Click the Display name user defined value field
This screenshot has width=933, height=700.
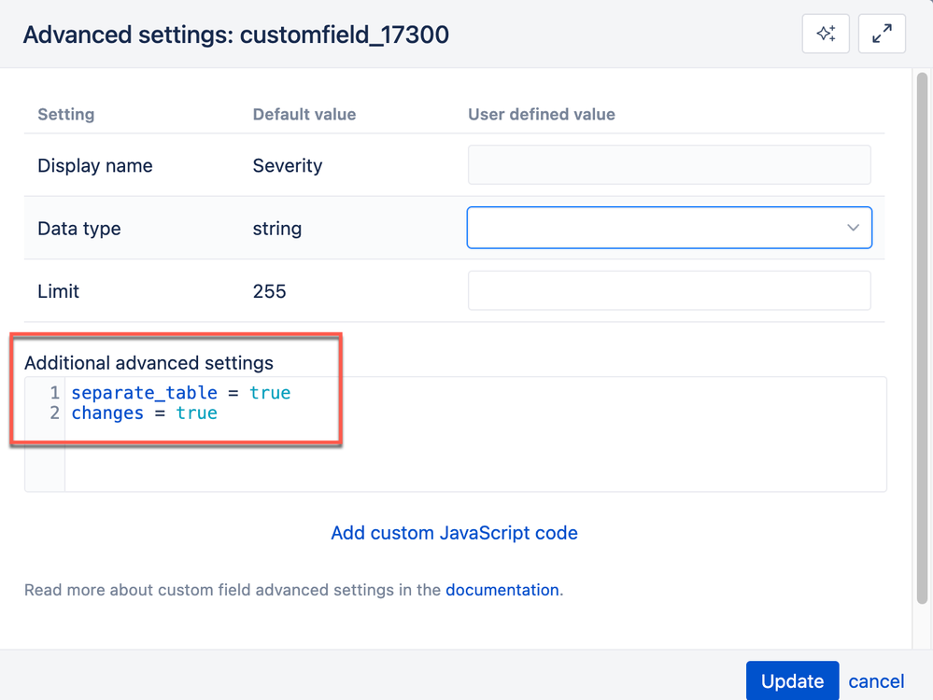[669, 164]
